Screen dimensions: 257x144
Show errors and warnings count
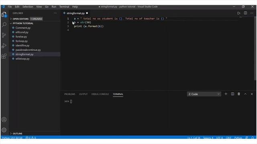31,138
